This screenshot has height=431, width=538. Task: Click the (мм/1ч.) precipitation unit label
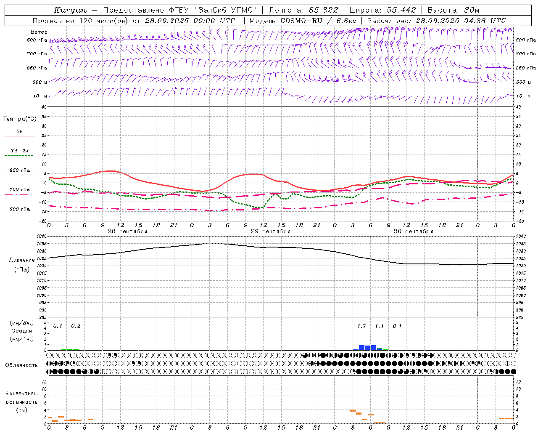pos(22,339)
